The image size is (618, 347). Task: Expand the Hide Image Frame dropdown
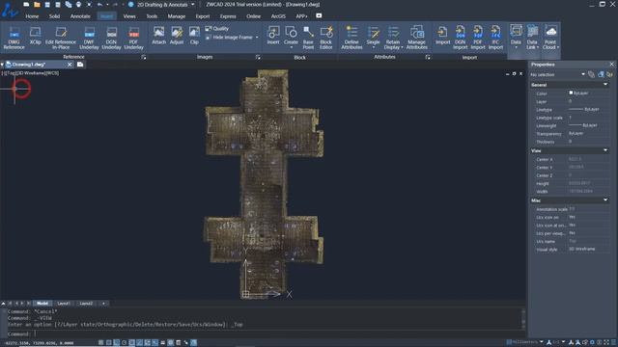click(x=257, y=38)
